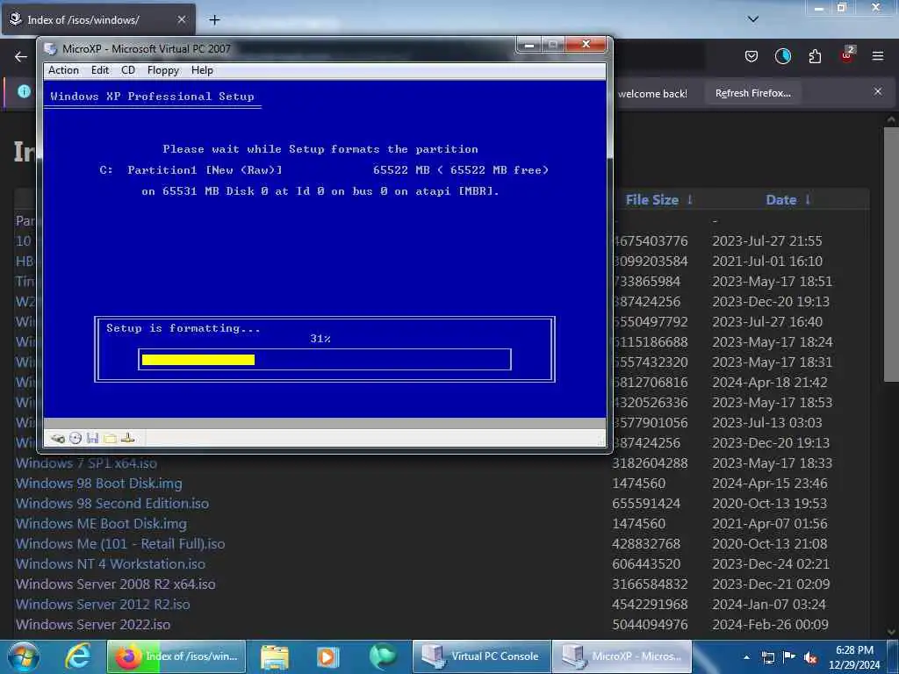Open the CD menu in Virtual PC
Viewport: 899px width, 674px height.
click(x=128, y=70)
